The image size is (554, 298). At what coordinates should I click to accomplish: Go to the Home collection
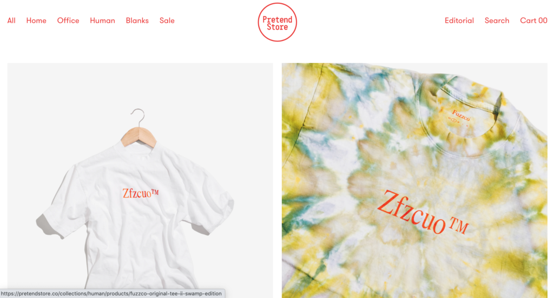click(36, 21)
